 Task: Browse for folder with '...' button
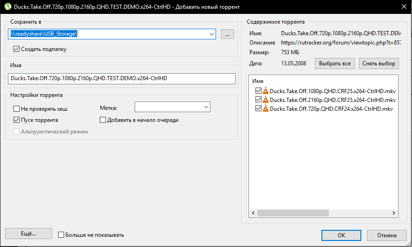(x=227, y=34)
